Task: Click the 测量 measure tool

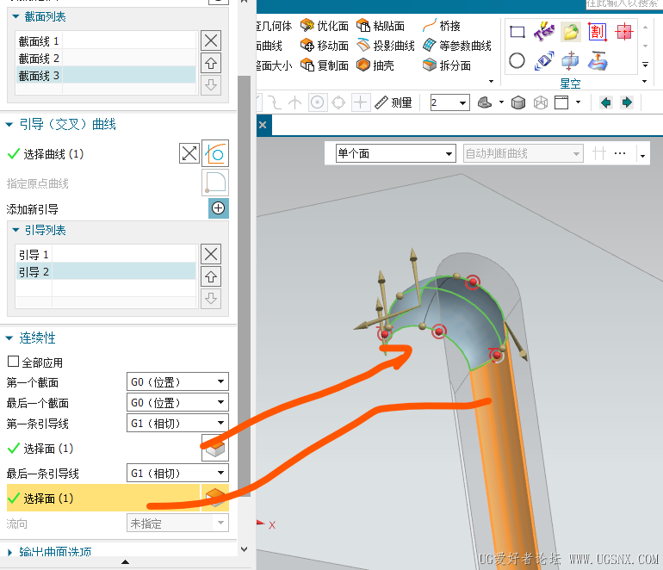Action: (x=393, y=102)
